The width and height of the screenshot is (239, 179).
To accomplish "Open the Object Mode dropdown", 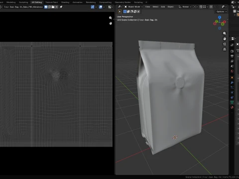I will (133, 7).
